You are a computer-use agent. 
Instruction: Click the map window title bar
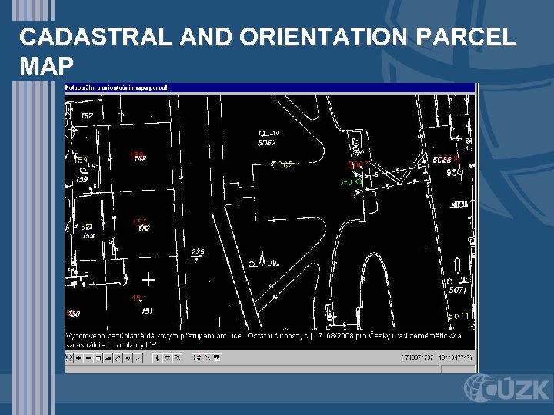tap(270, 88)
